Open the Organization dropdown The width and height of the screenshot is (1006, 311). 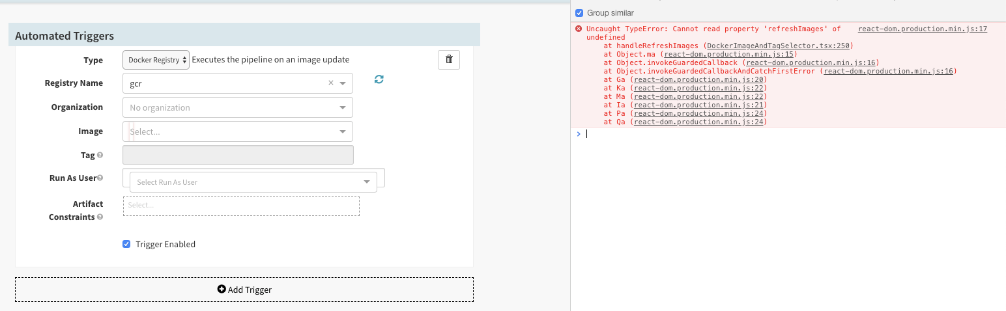(238, 107)
